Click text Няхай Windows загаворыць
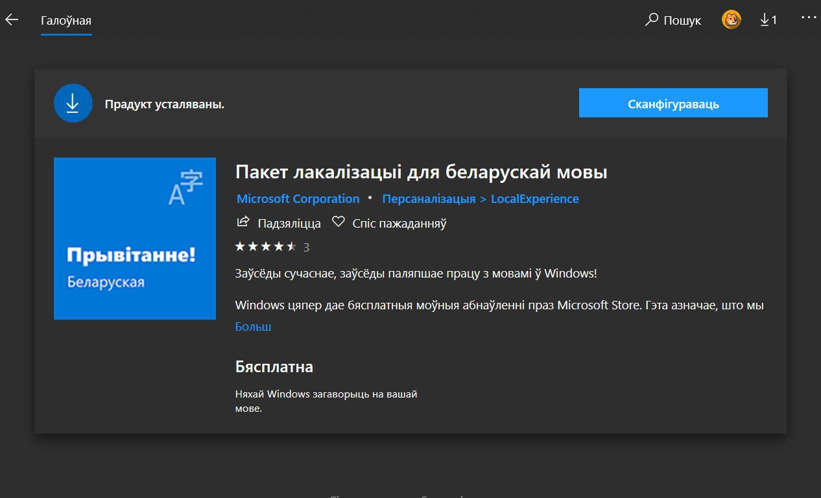This screenshot has height=498, width=821. [326, 401]
